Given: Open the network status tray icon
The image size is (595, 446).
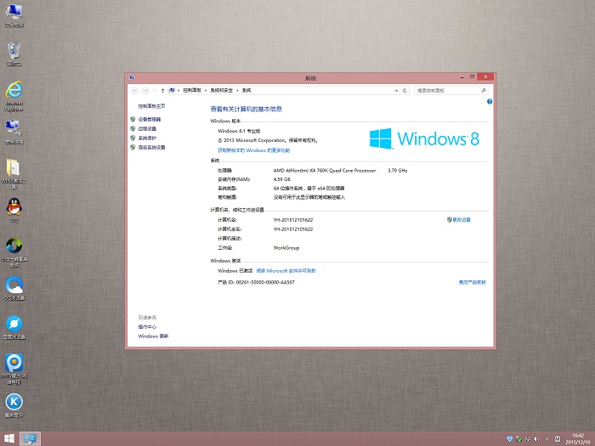Looking at the screenshot, I should point(528,439).
